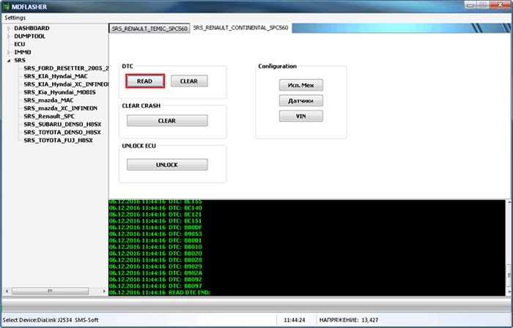Viewport: 513px width, 328px height.
Task: Pick SRS_mazda_MAC from the list
Action: coord(48,100)
